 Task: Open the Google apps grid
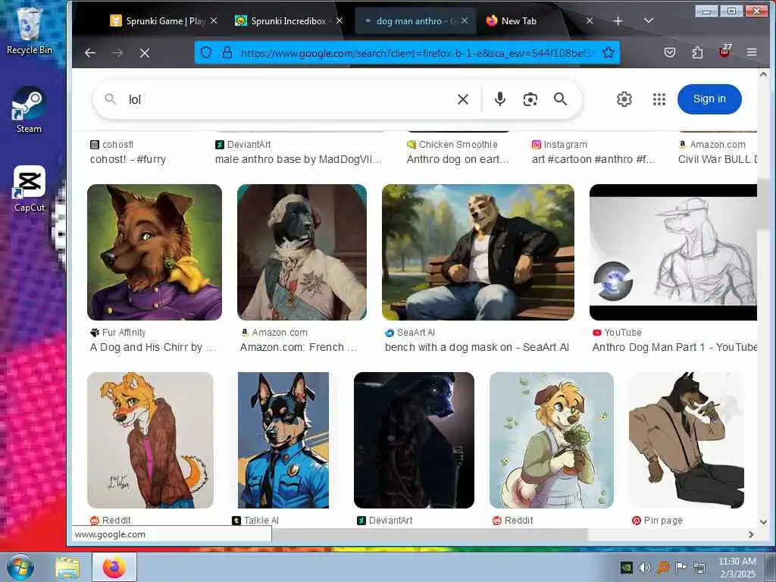click(659, 99)
